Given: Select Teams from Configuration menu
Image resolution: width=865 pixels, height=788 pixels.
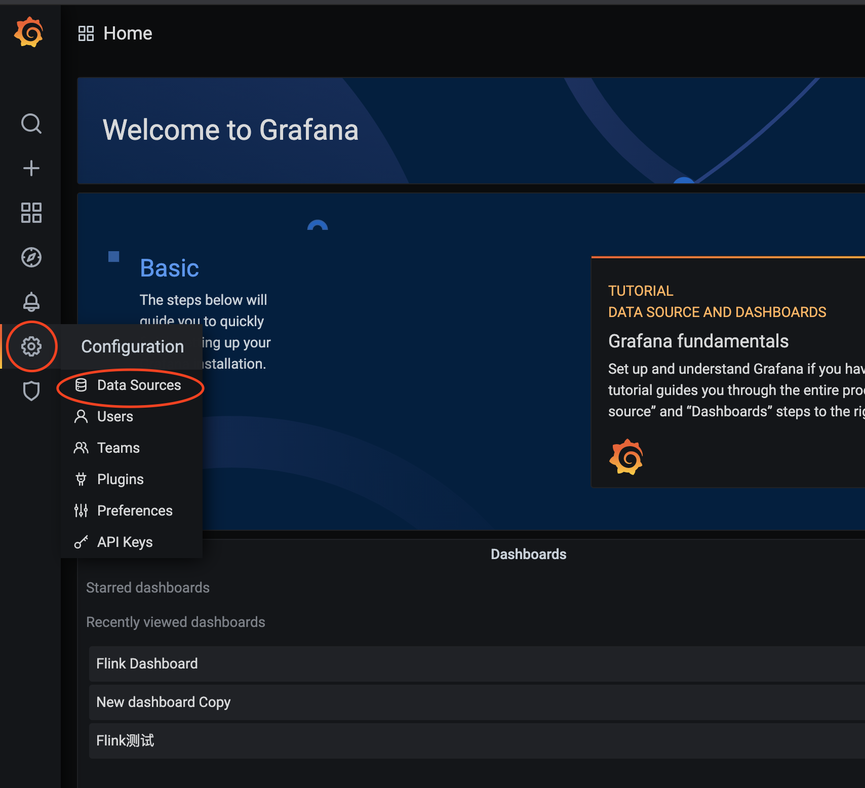Looking at the screenshot, I should [132, 448].
